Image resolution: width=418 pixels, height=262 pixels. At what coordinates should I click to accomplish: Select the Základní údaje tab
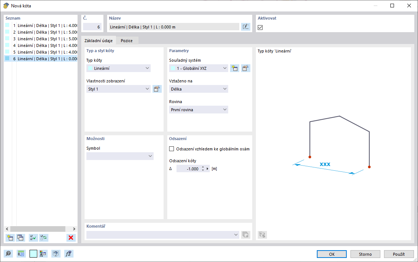tap(99, 41)
